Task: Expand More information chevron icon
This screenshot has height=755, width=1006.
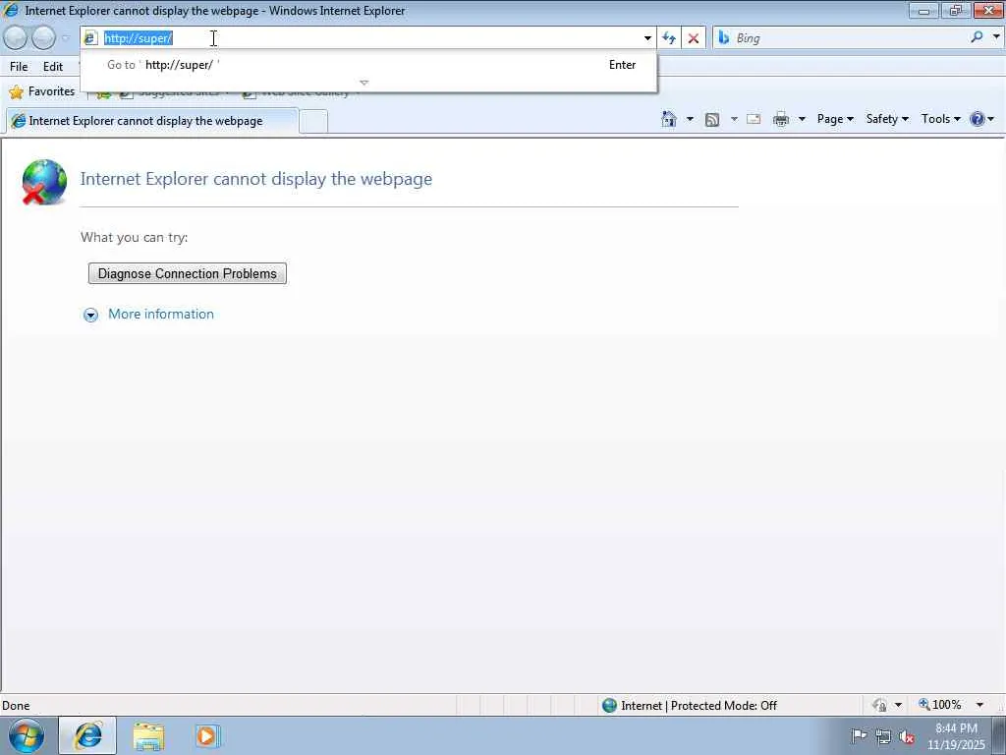Action: point(91,315)
